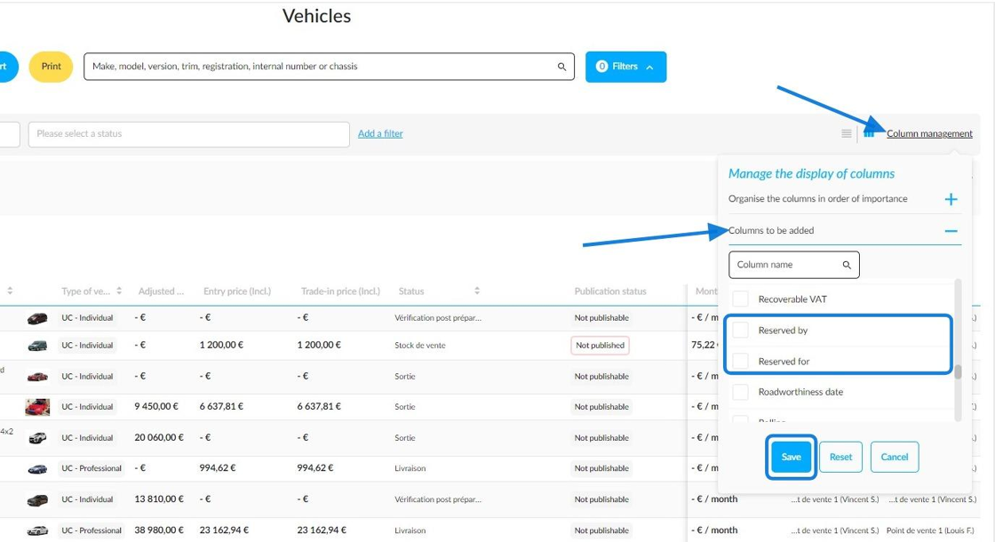Check the Reserved for checkbox
The width and height of the screenshot is (995, 542).
(x=741, y=361)
